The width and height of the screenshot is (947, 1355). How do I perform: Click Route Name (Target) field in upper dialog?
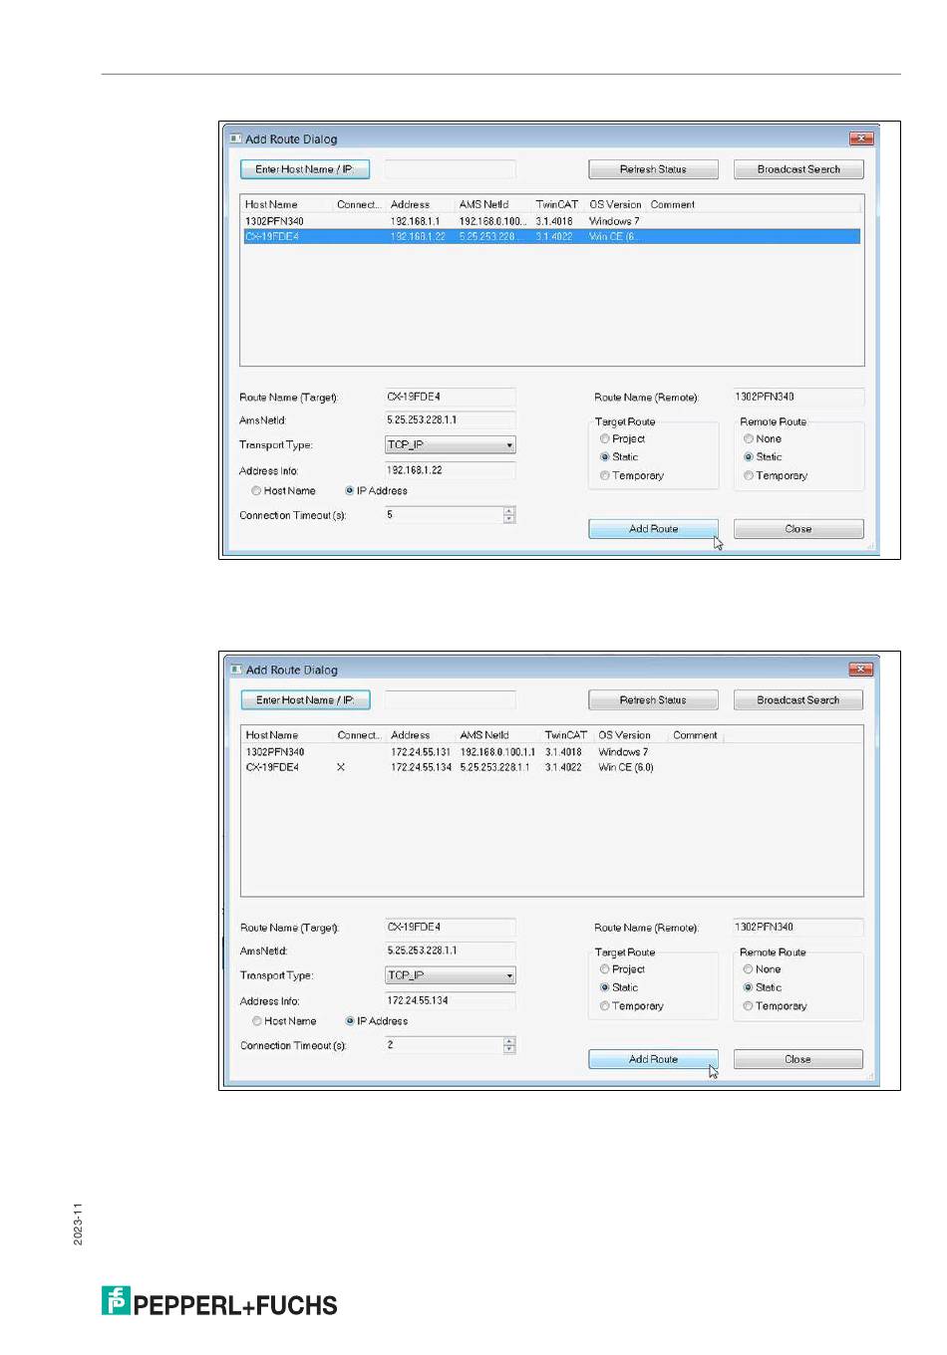tap(451, 397)
